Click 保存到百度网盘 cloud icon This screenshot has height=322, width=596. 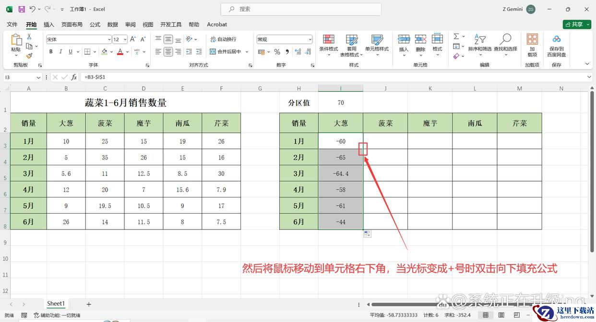(556, 39)
